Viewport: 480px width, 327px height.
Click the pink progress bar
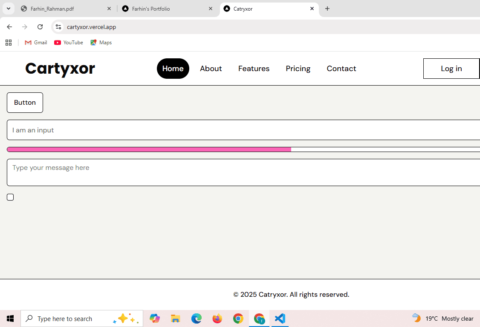coord(149,149)
